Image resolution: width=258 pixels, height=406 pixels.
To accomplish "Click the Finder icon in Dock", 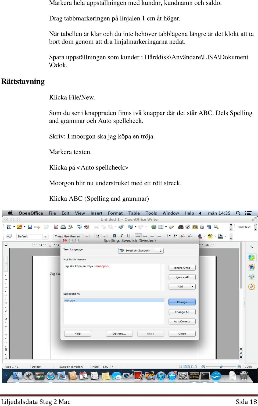I will [17, 375].
